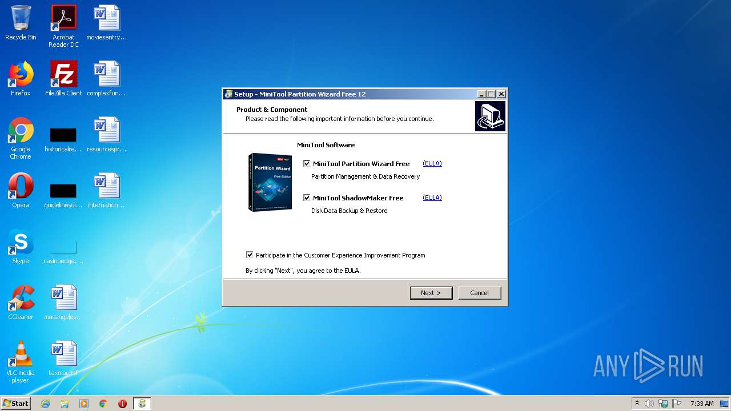Select the resourcespr Word document
Screen dimensions: 731x411
click(106, 135)
